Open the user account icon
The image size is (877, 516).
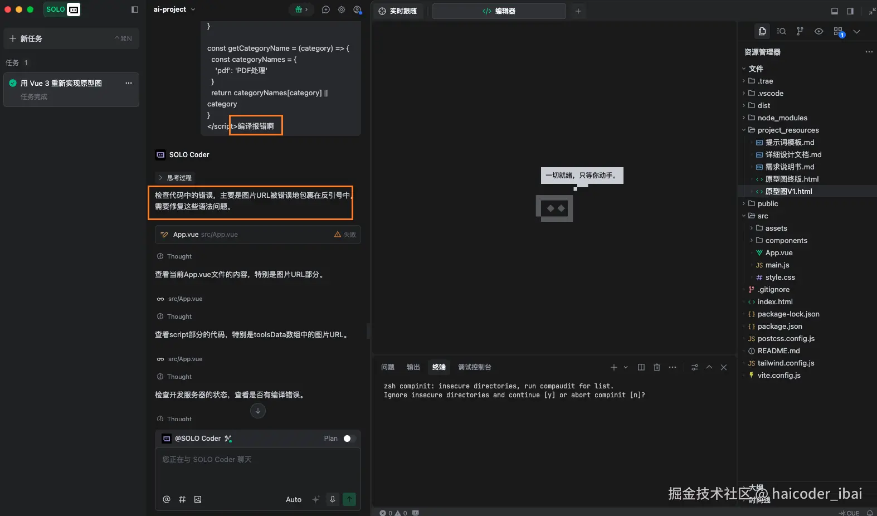(x=358, y=9)
